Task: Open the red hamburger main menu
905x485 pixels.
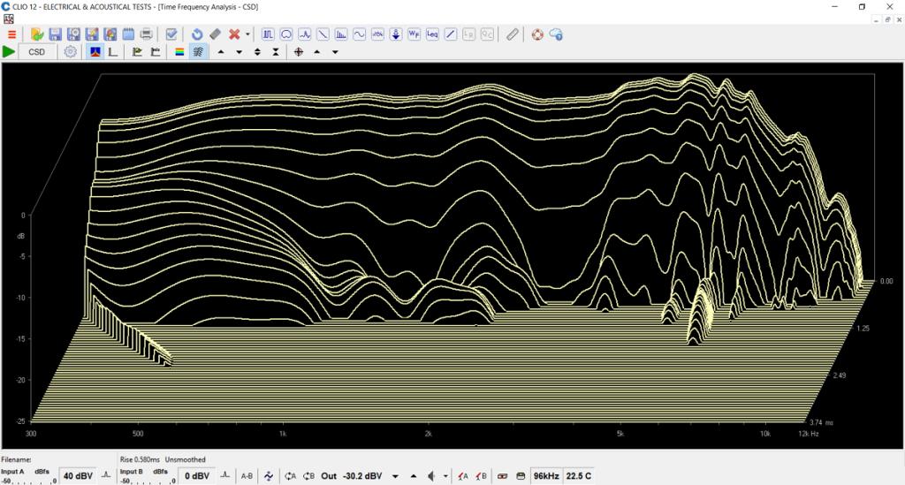Action: (11, 34)
